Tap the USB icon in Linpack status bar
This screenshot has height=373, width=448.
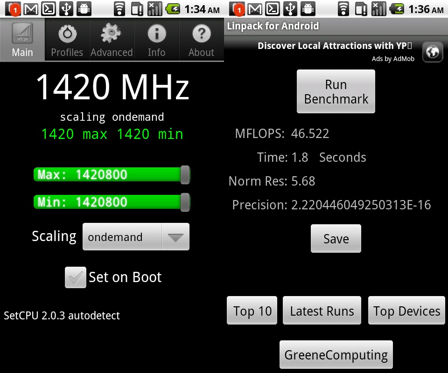[x=290, y=9]
